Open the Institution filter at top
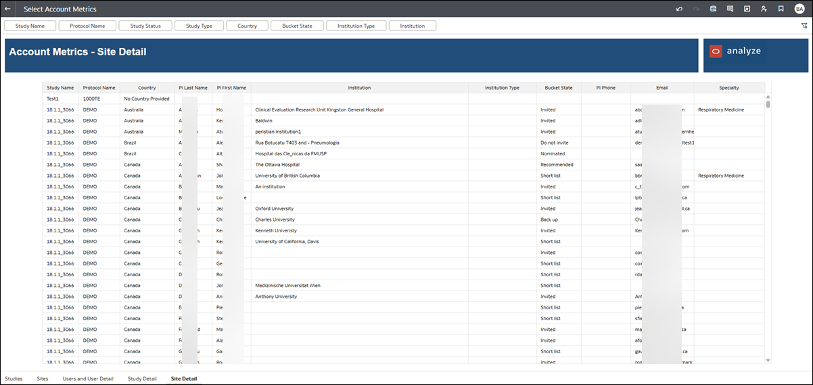The image size is (813, 385). [x=413, y=26]
